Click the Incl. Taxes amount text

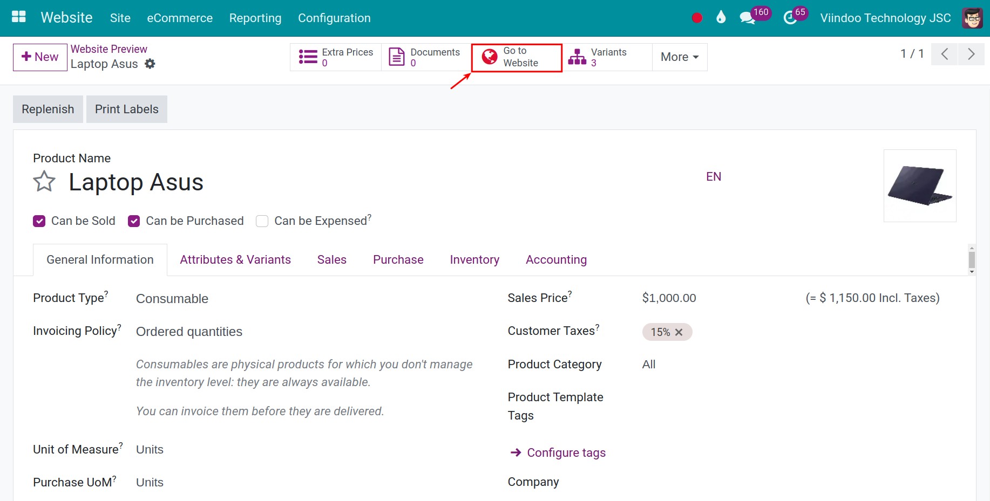coord(872,298)
